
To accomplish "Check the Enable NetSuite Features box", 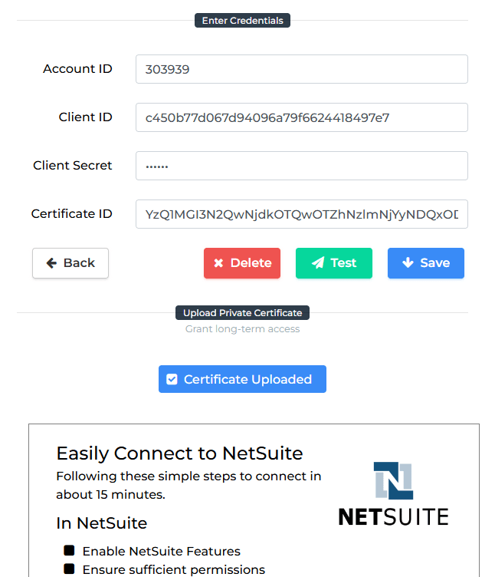I will 69,551.
